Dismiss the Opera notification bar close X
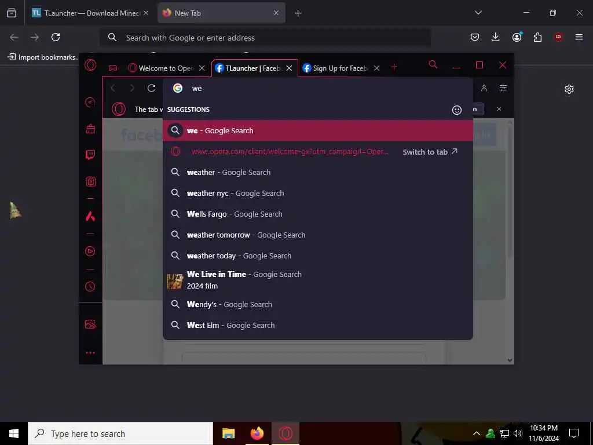Image resolution: width=593 pixels, height=445 pixels. tap(499, 109)
